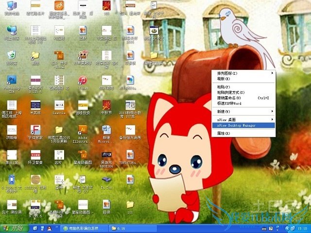The image size is (311, 233).
Task: Click the 开始 Start button
Action: [14, 228]
